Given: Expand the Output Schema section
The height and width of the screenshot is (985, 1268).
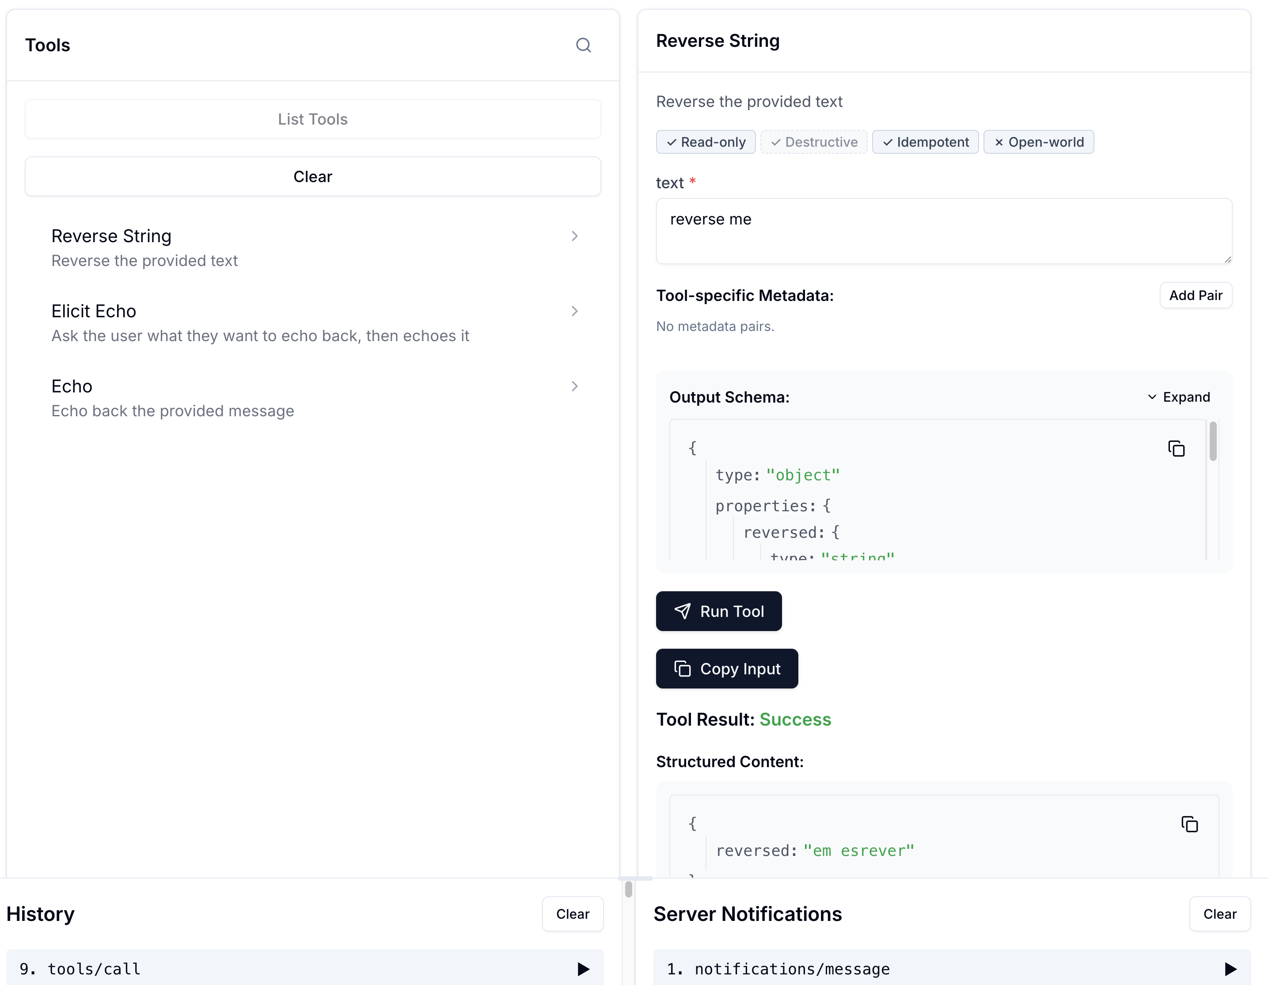Looking at the screenshot, I should point(1179,397).
